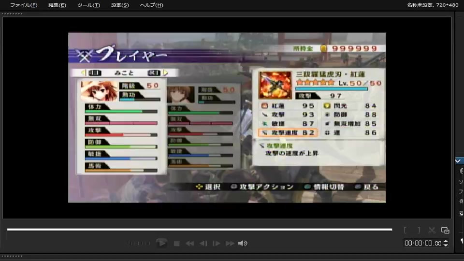Click the timecode field 00:00:00.00
This screenshot has height=261, width=464.
423,243
